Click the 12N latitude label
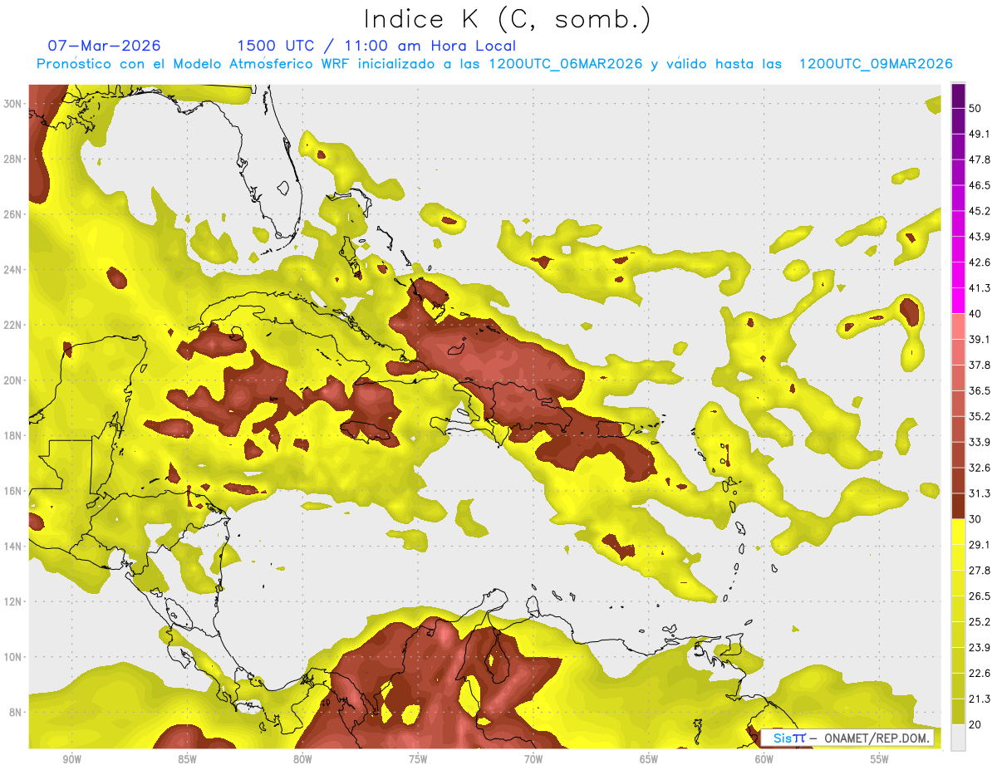The image size is (997, 770). click(12, 601)
